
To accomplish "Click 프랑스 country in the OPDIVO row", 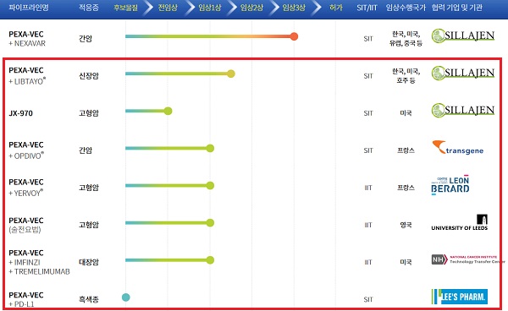I will pos(406,150).
